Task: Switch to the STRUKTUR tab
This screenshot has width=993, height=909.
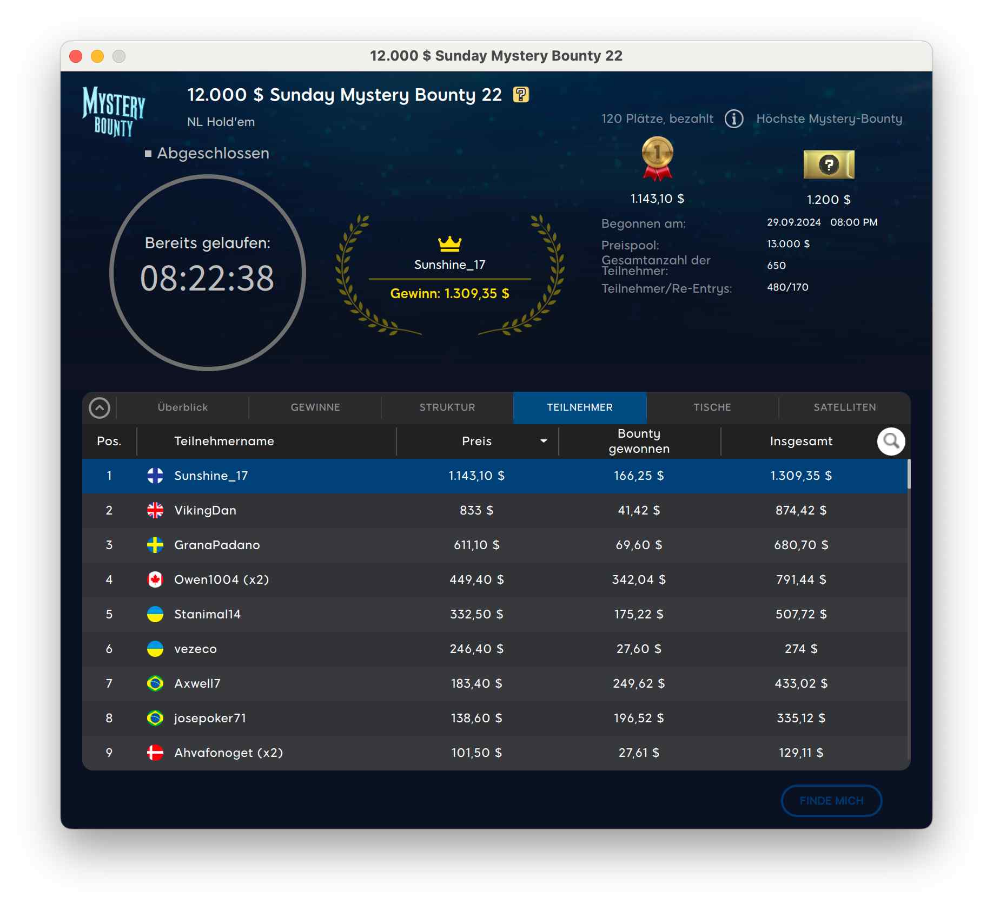Action: 447,407
